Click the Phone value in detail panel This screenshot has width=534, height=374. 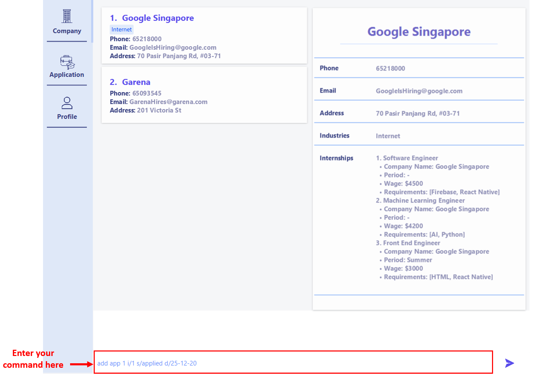click(390, 68)
